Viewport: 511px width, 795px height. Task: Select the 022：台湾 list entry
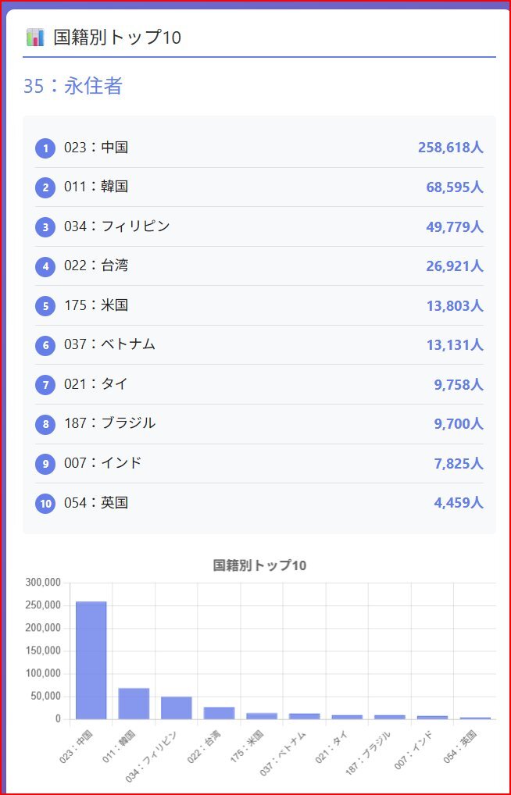pos(96,266)
